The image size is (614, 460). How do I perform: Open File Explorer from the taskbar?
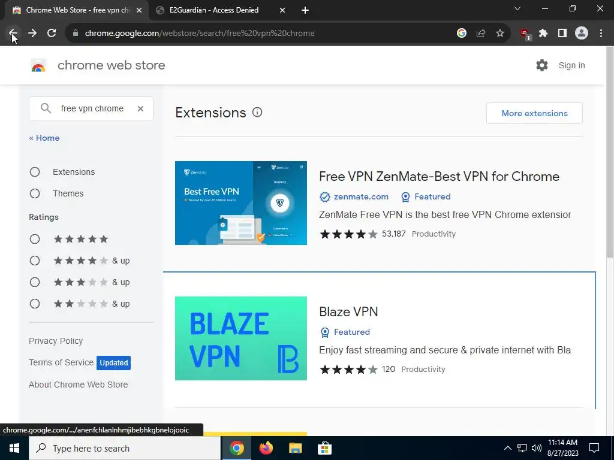(295, 448)
